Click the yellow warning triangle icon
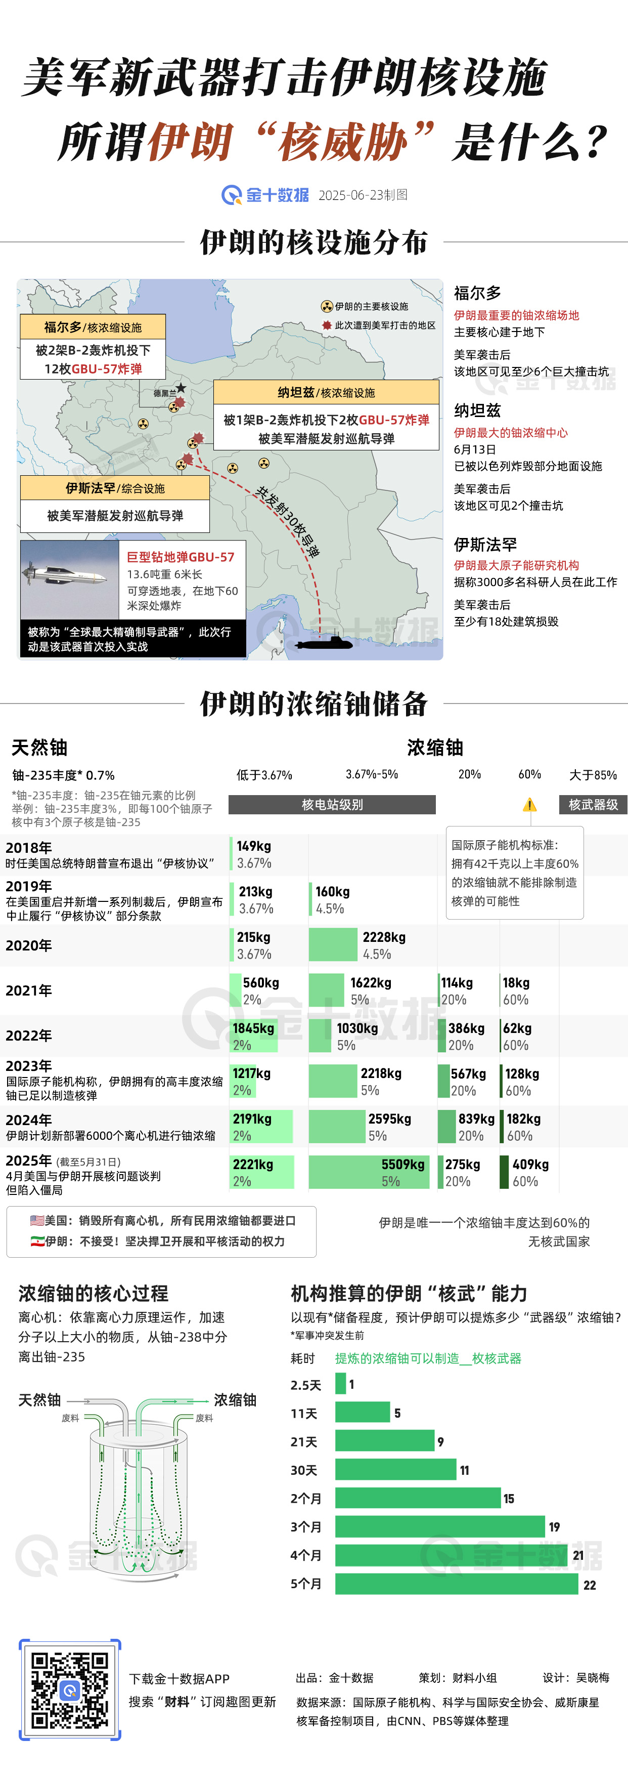Screen dimensions: 628x1780 (x=529, y=804)
